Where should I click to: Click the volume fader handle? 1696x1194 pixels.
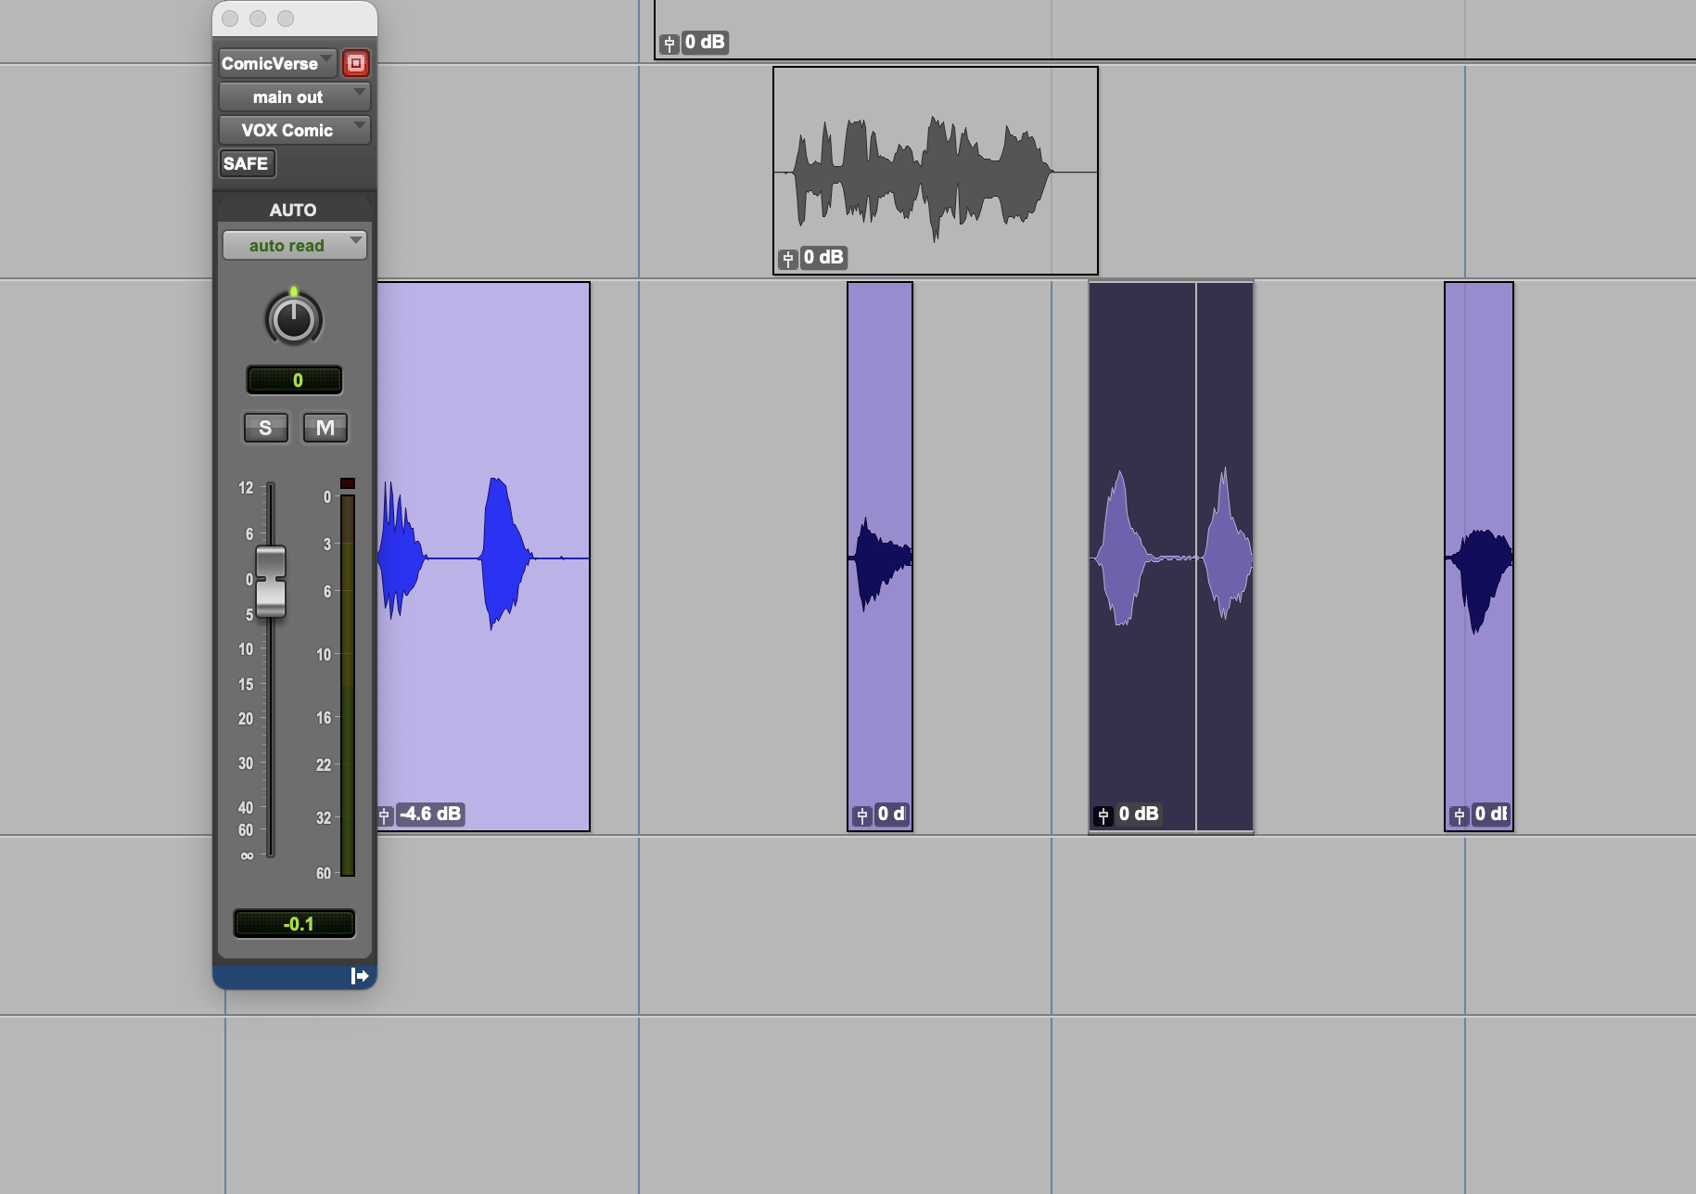[x=271, y=581]
